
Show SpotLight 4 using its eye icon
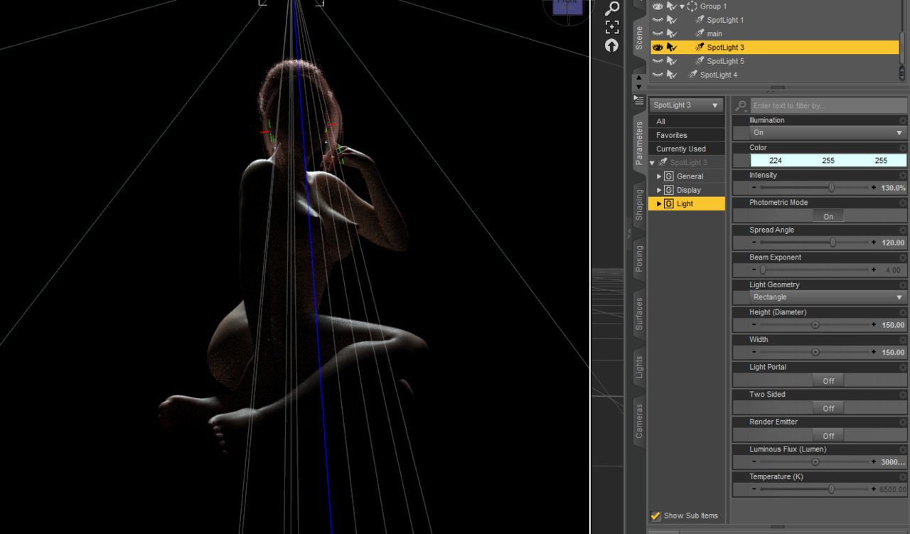click(x=658, y=75)
